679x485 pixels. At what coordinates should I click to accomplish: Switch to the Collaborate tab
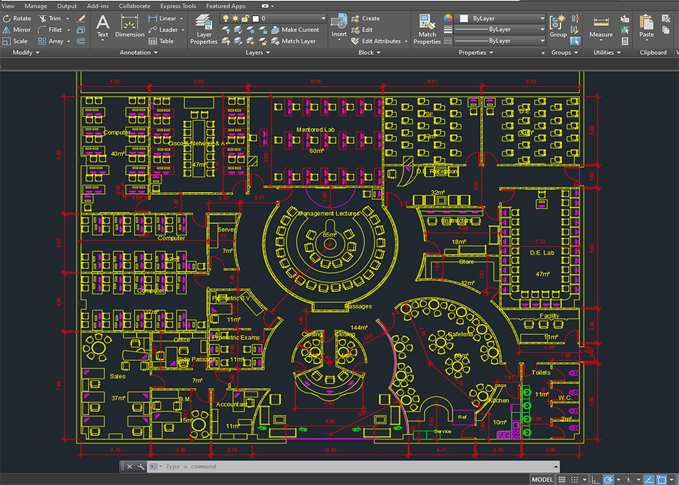click(x=135, y=6)
